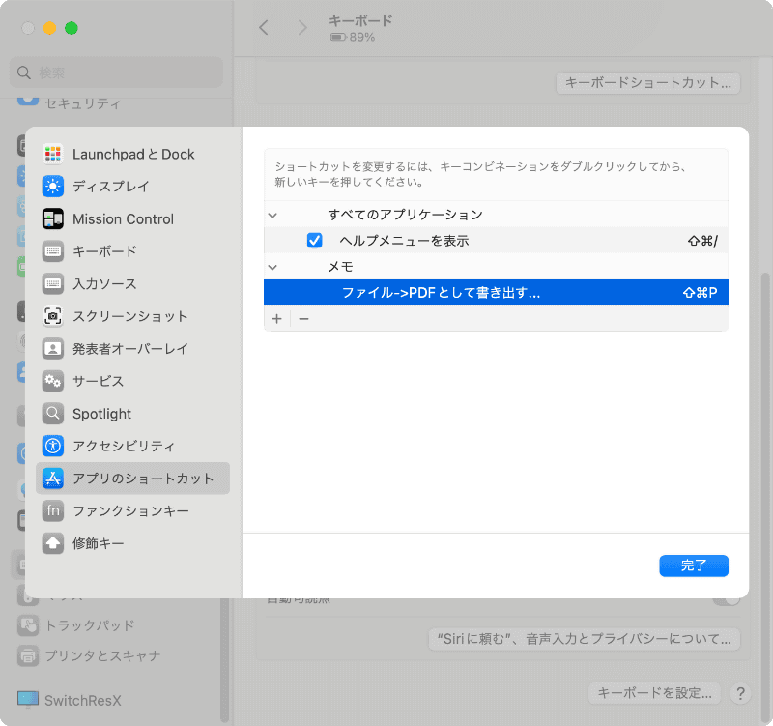Open the 修飾キー settings category
This screenshot has width=773, height=726.
(55, 543)
